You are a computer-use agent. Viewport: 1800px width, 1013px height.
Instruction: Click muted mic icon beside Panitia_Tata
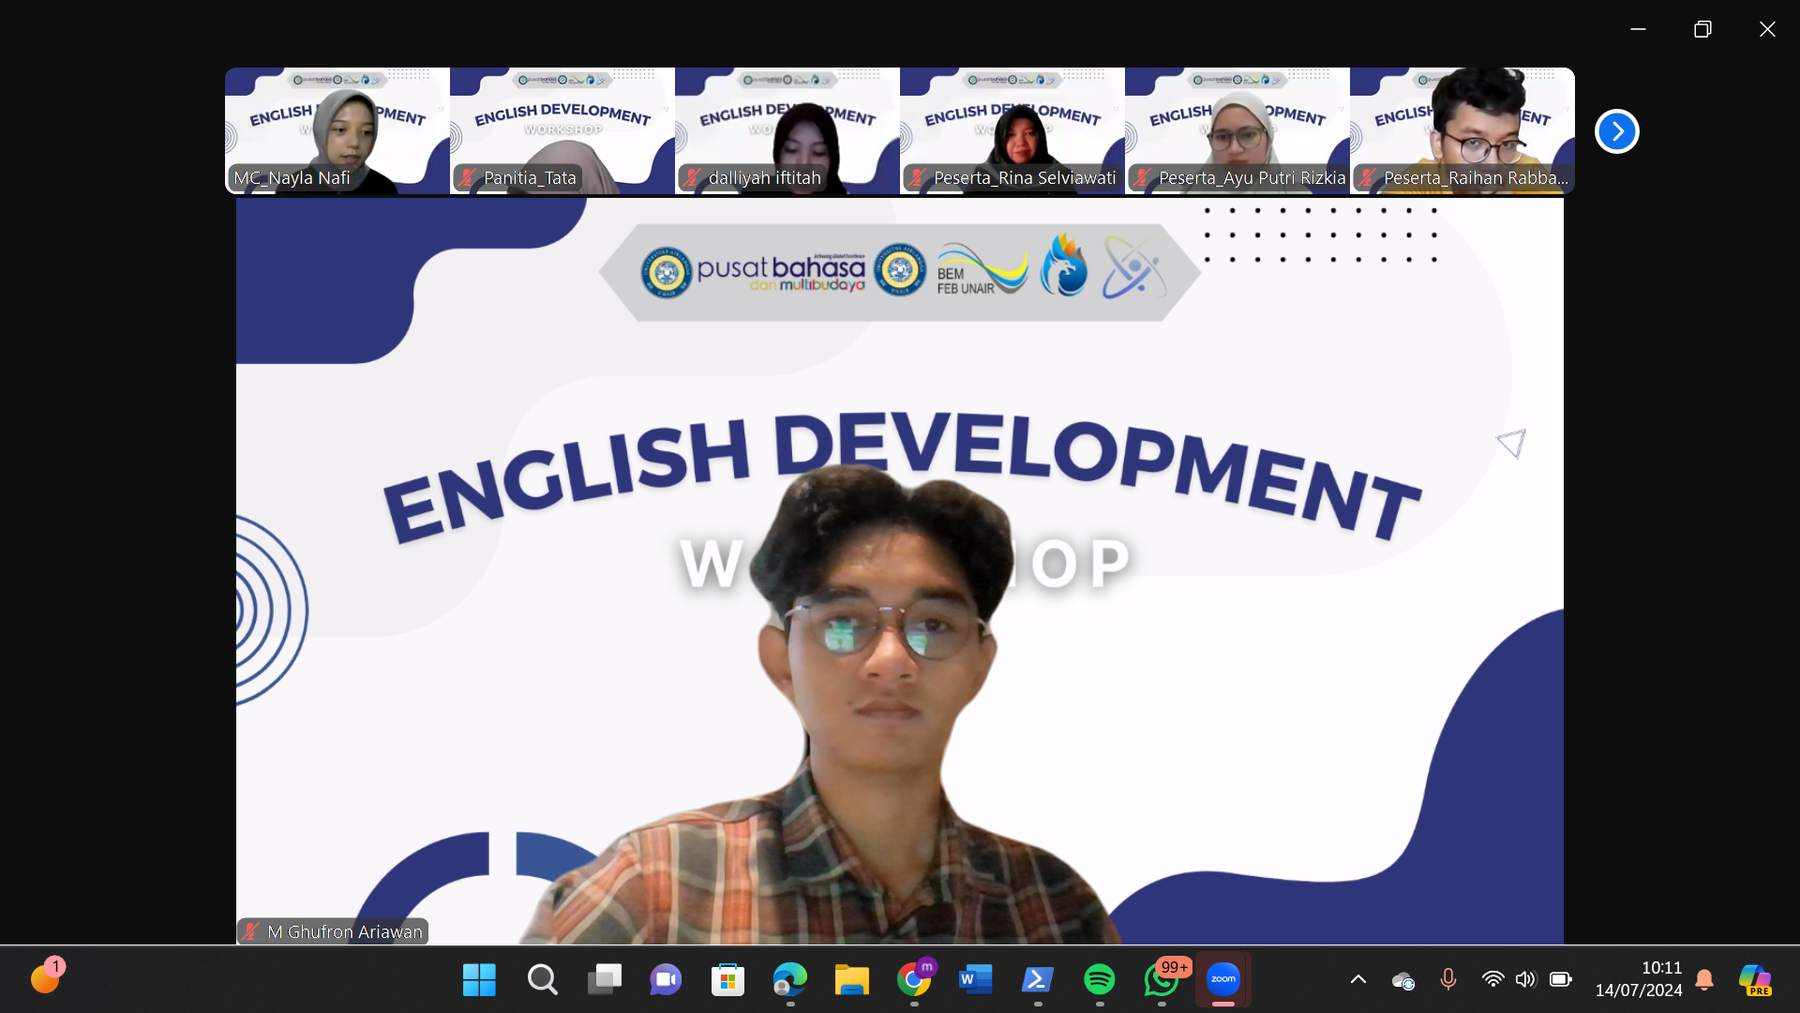[x=467, y=177]
